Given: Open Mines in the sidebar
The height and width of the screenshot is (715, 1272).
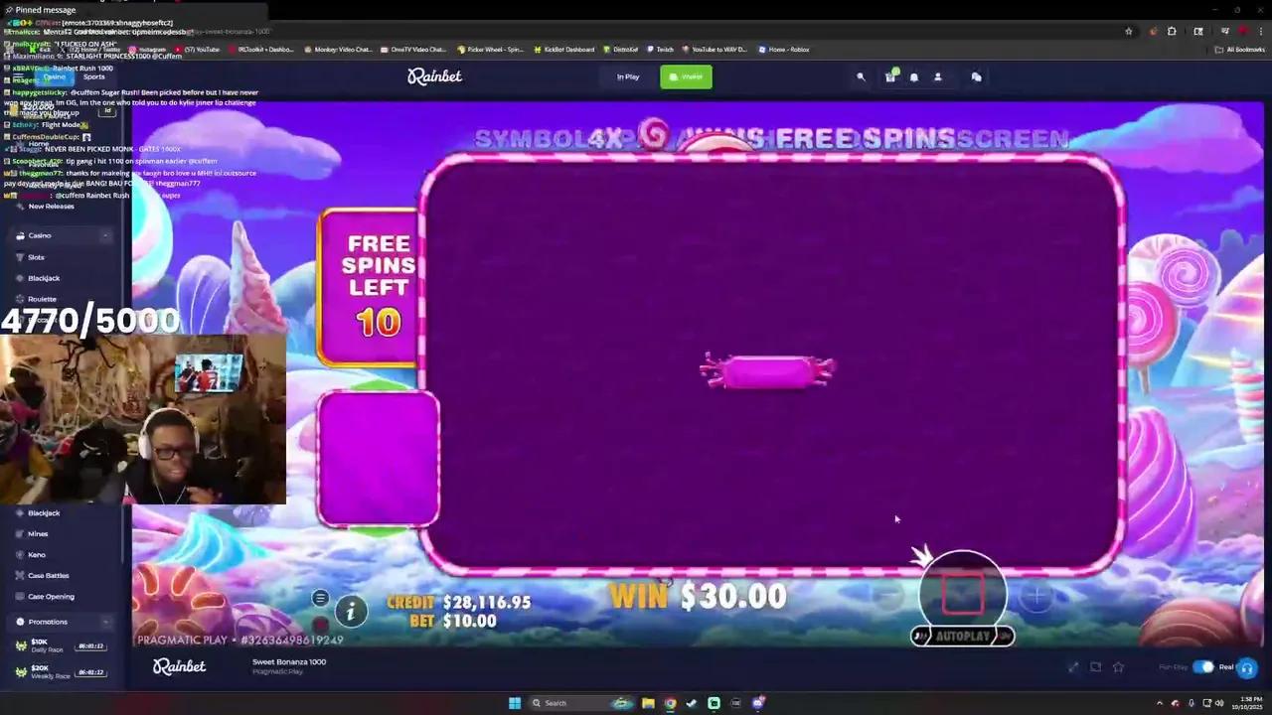Looking at the screenshot, I should coord(38,534).
